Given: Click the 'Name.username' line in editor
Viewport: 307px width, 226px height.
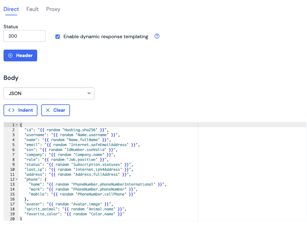Looking at the screenshot, I should [72, 135].
